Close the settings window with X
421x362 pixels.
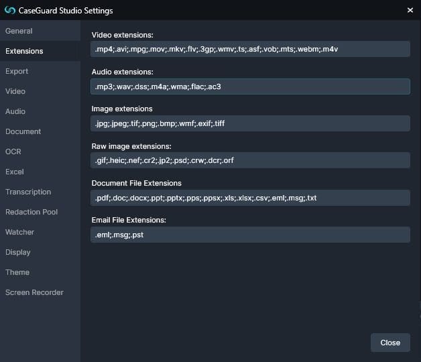coord(410,10)
